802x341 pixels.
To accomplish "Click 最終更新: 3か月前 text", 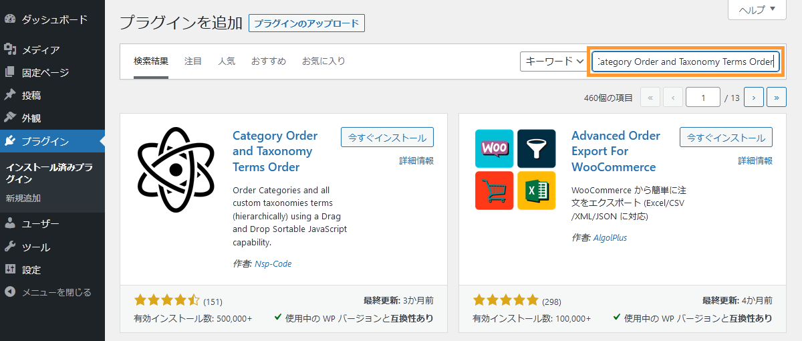I will [398, 300].
